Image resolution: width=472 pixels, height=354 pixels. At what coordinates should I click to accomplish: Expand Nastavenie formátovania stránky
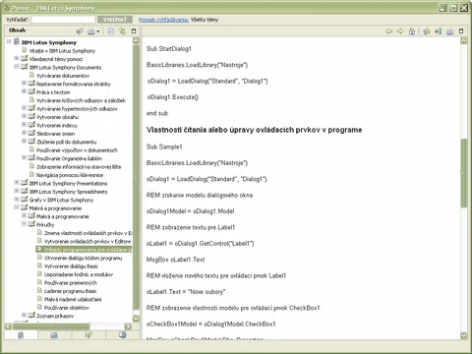24,83
